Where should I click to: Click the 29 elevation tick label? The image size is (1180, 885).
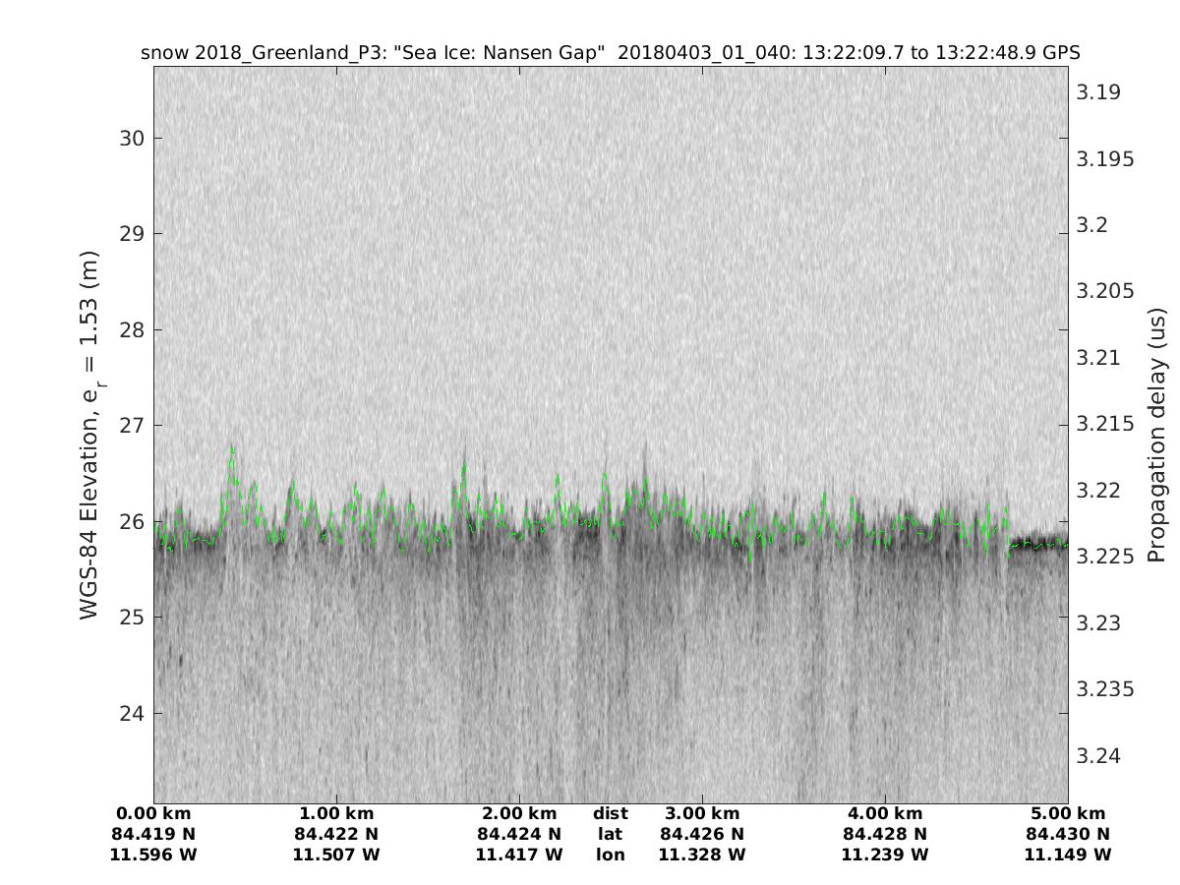coord(131,234)
